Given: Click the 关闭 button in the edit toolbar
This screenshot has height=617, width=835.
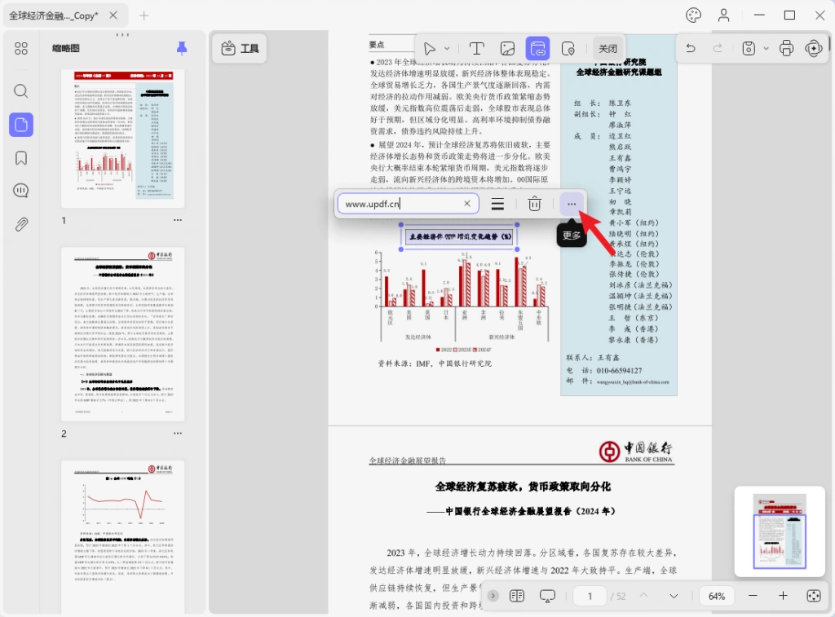Looking at the screenshot, I should coord(607,48).
